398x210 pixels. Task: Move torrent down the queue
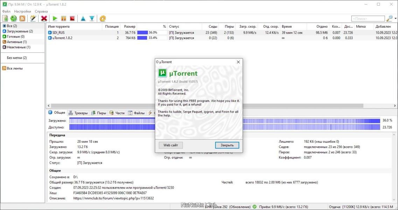click(x=92, y=18)
